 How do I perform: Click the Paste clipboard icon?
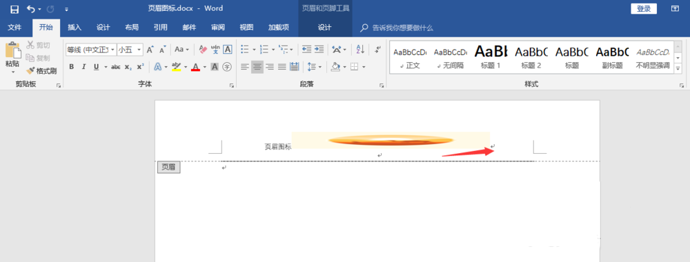pyautogui.click(x=12, y=50)
